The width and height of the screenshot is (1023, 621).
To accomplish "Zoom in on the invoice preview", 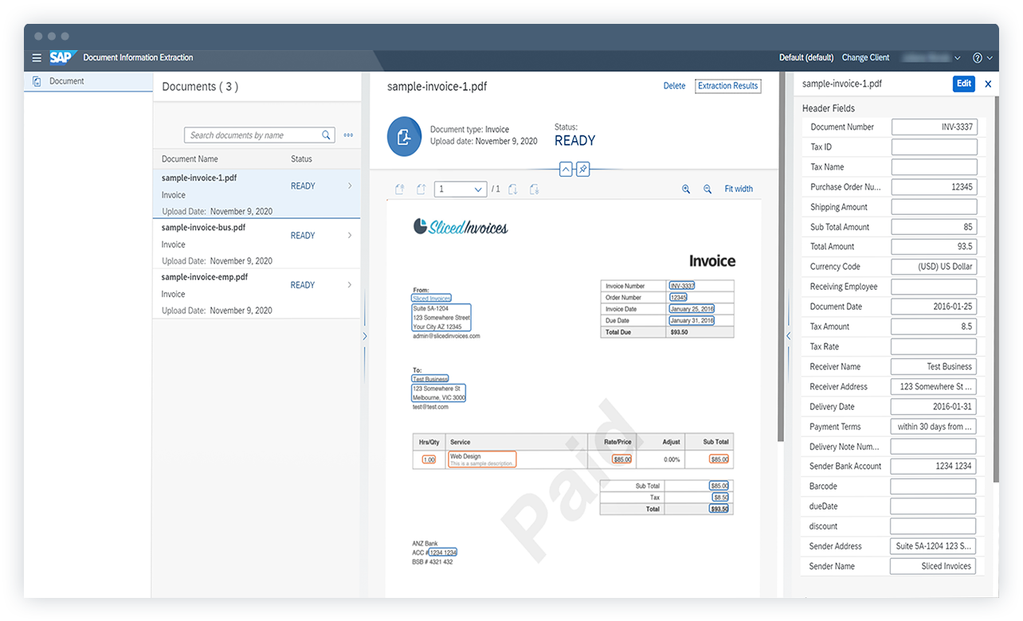I will tap(686, 189).
